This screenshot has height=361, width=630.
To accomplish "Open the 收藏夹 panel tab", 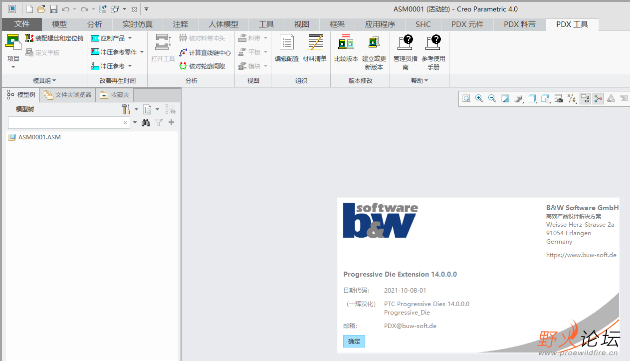I will coord(115,94).
